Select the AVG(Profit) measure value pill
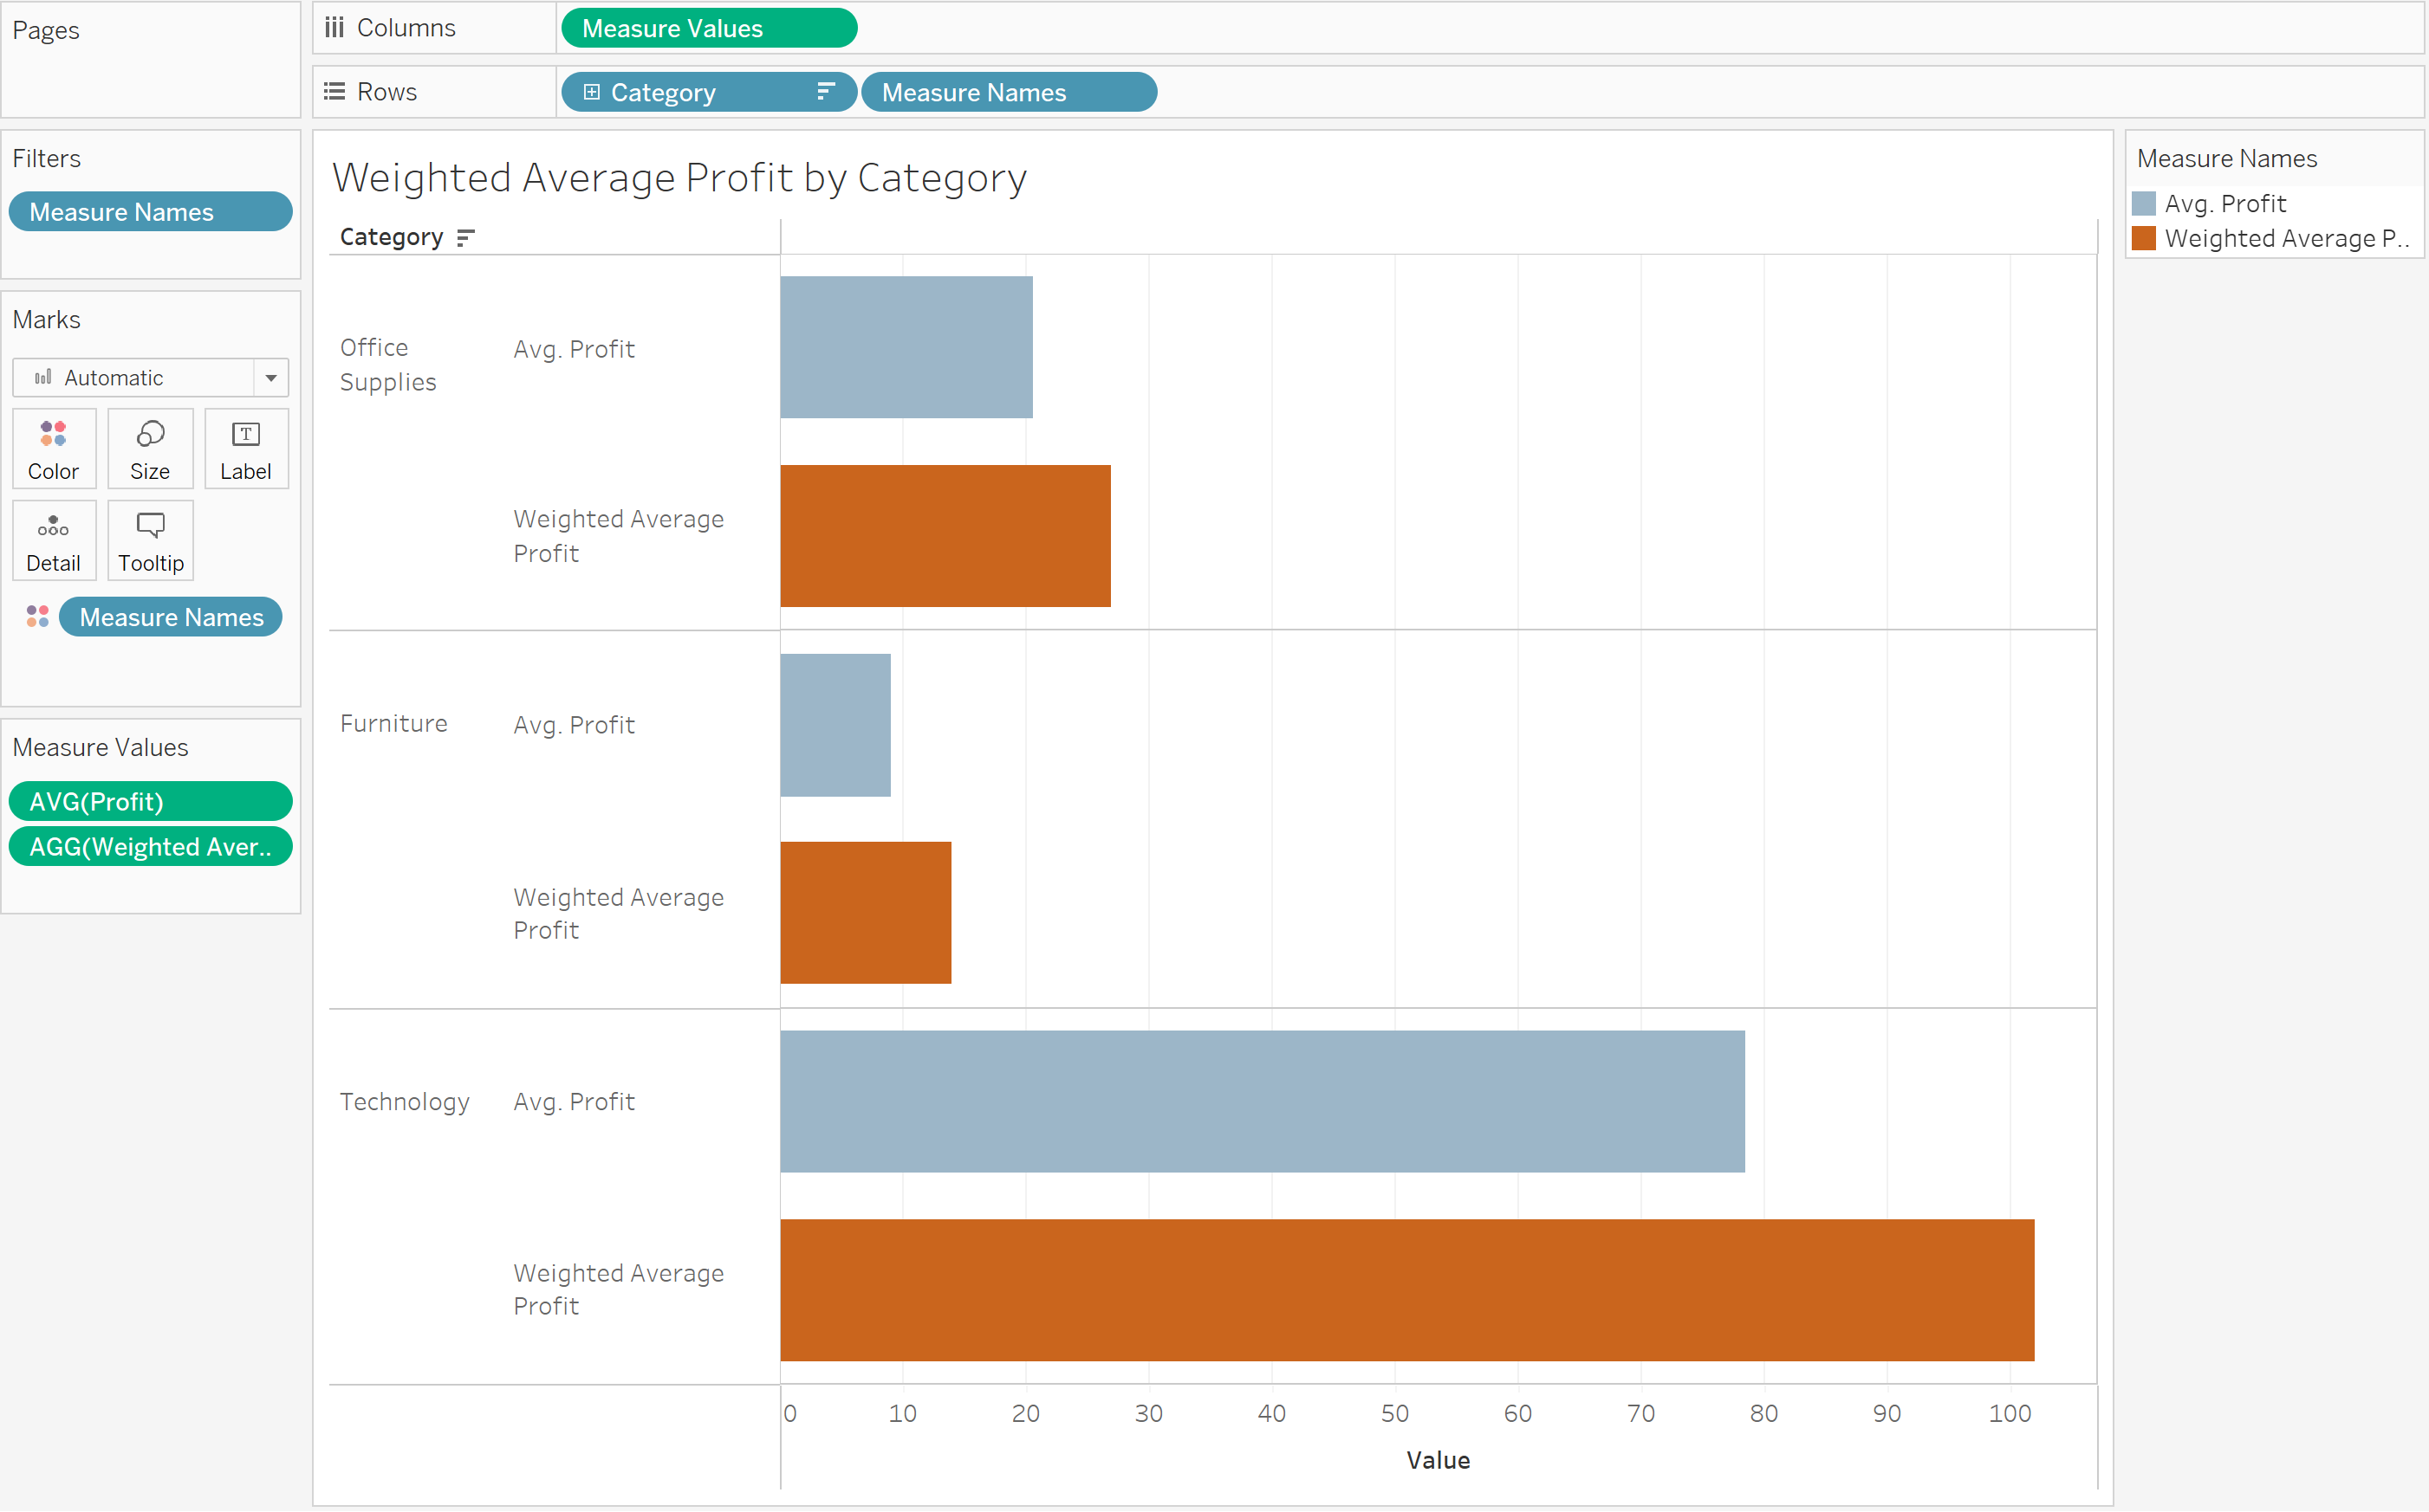The image size is (2429, 1512). tap(150, 801)
